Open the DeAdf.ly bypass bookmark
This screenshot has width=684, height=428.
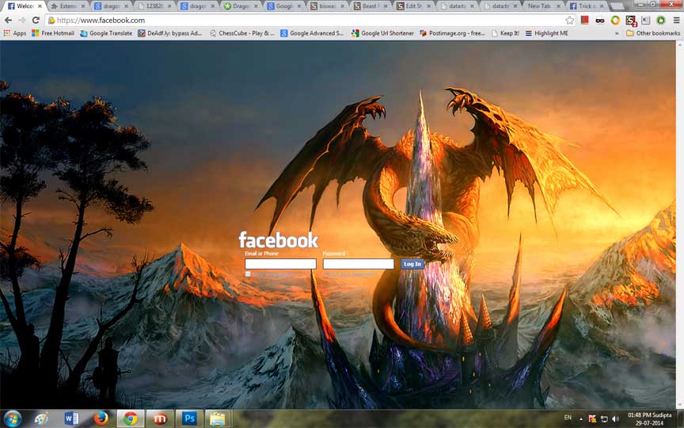click(x=170, y=33)
